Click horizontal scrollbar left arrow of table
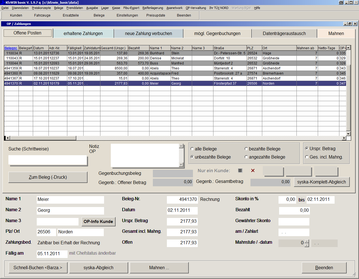Screen dimensions: 359x279 click(x=8, y=138)
